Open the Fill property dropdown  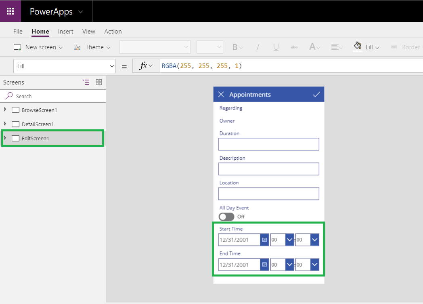pyautogui.click(x=112, y=65)
